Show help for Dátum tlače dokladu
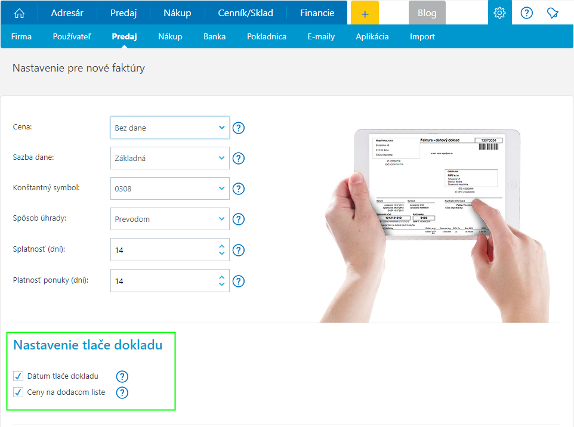This screenshot has height=427, width=574. click(122, 376)
